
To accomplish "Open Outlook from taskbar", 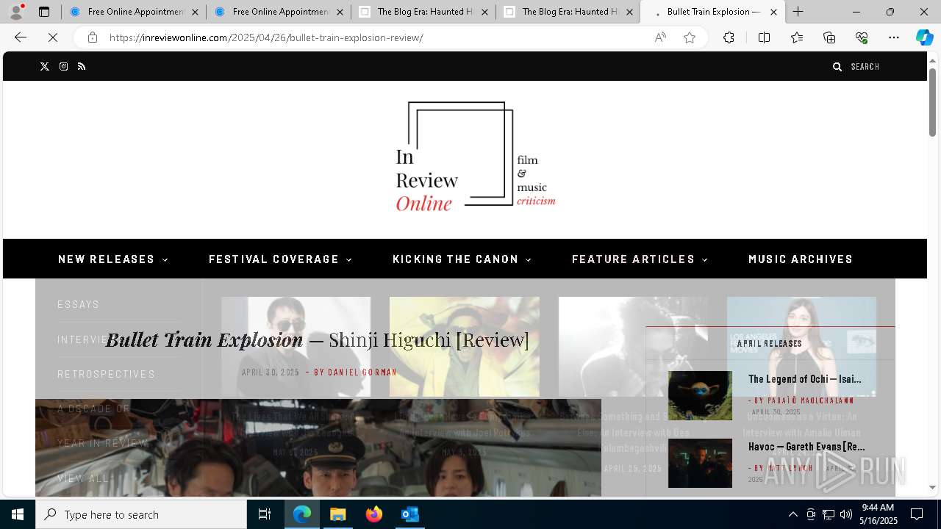I will 409,514.
